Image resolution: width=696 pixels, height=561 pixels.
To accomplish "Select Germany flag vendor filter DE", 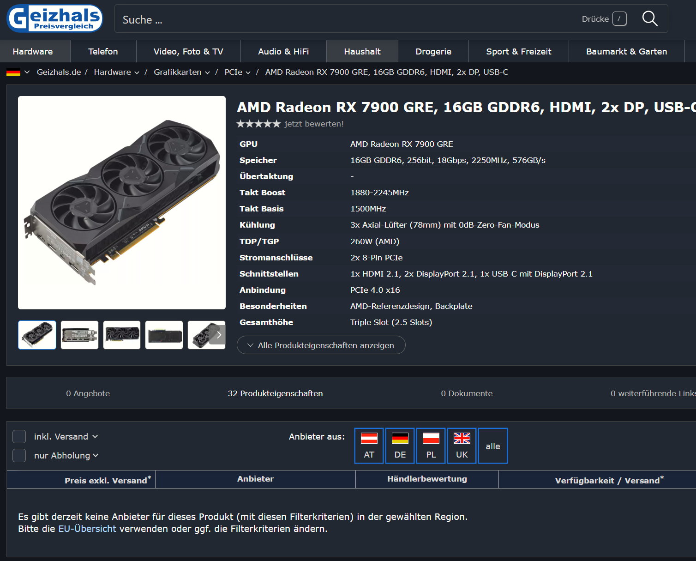I will coord(400,446).
